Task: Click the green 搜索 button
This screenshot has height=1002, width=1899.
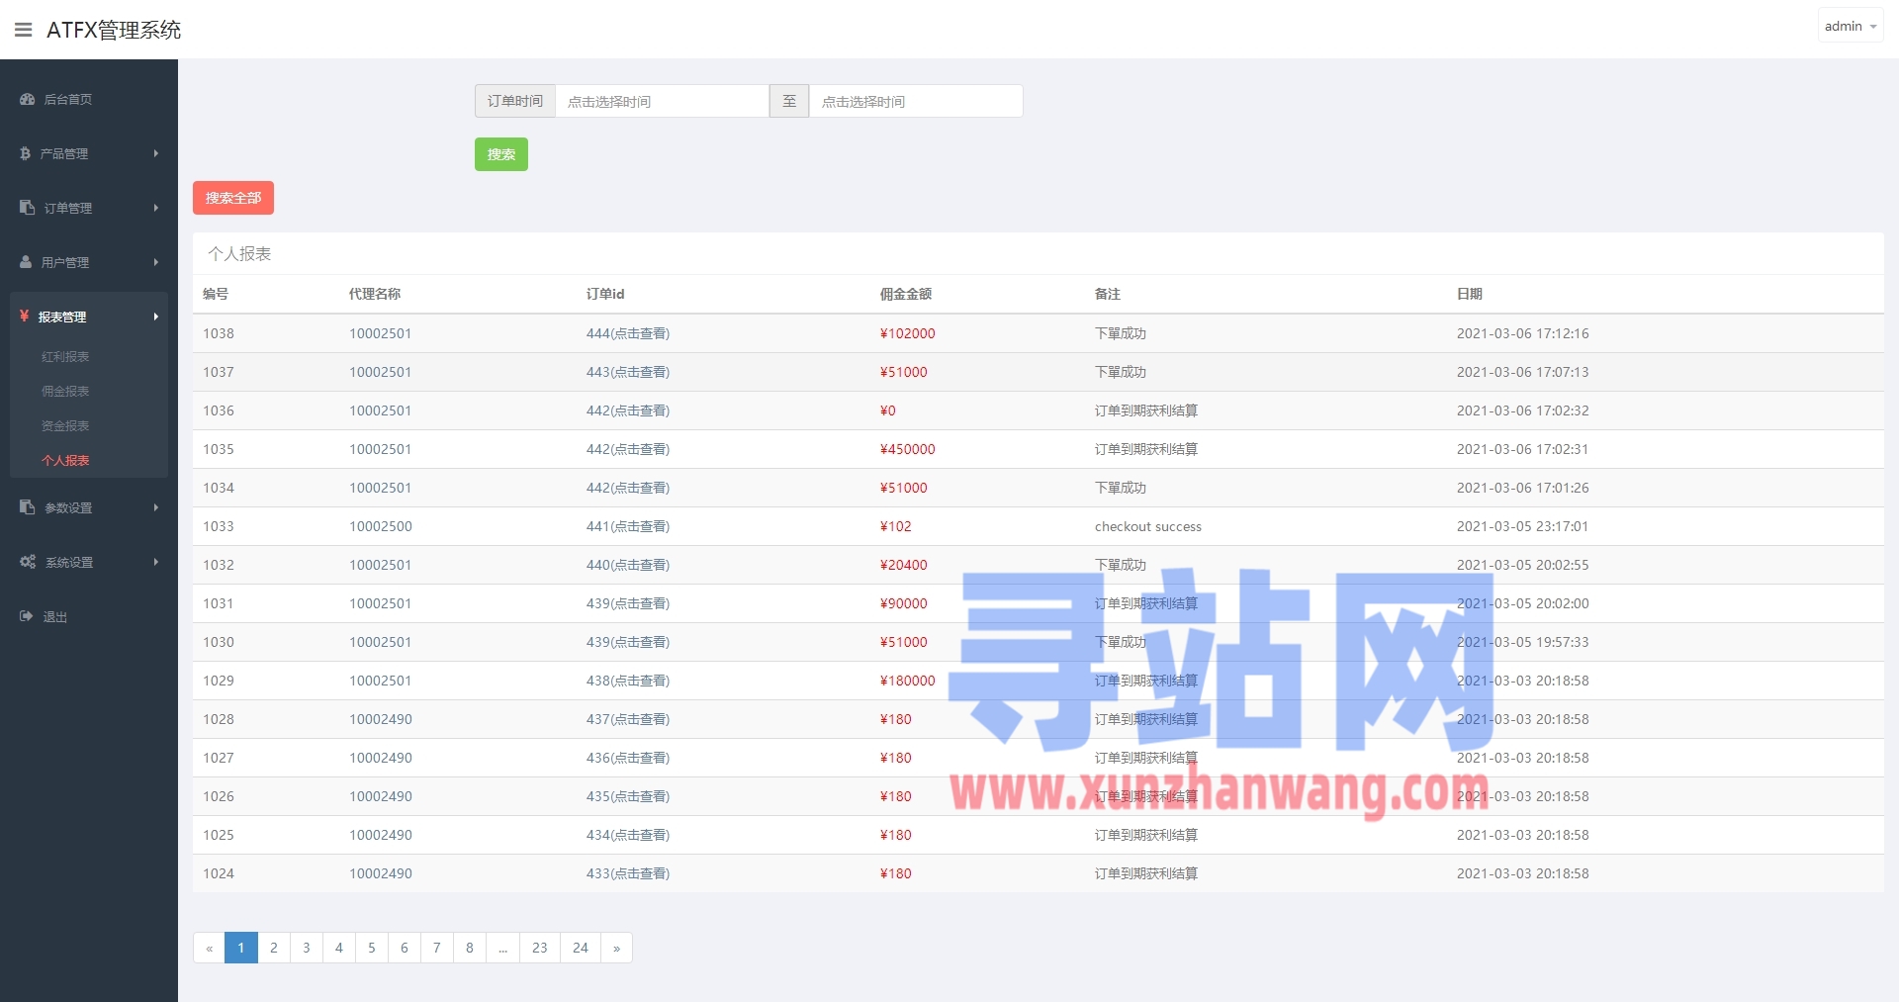Action: coord(501,154)
